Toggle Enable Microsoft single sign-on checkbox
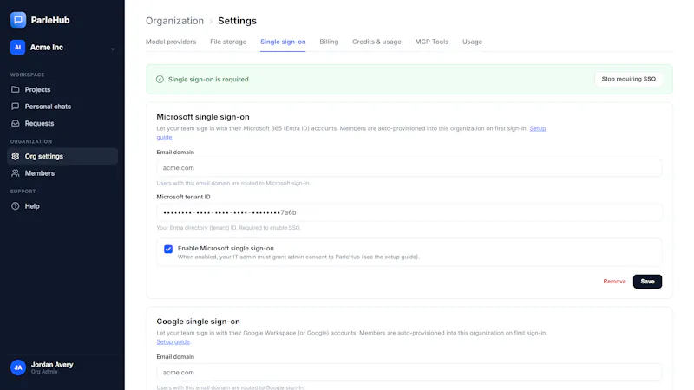694x390 pixels. pyautogui.click(x=168, y=249)
